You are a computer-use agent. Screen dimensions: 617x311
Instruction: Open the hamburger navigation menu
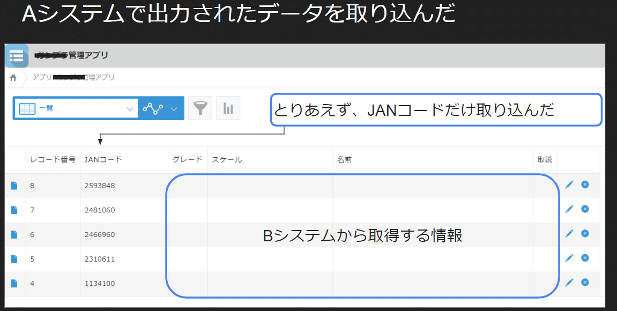[17, 55]
